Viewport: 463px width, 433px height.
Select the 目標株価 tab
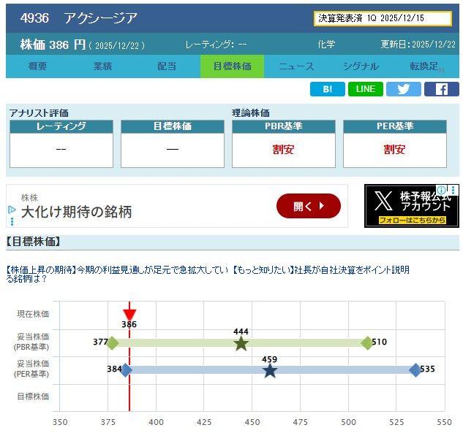pos(232,66)
